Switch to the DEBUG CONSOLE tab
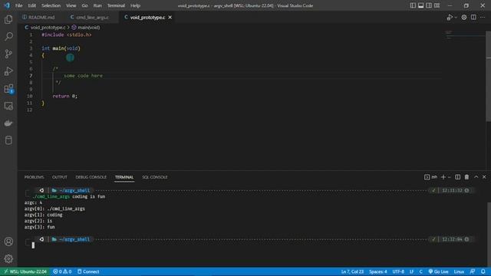The image size is (491, 276). [x=91, y=177]
